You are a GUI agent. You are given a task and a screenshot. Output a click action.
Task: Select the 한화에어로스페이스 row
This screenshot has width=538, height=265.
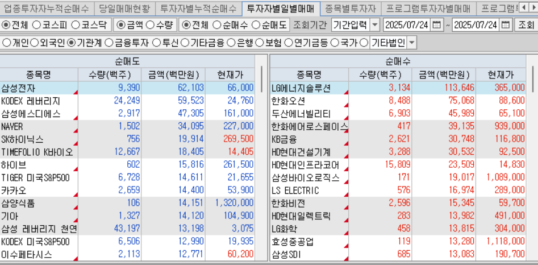(x=398, y=126)
